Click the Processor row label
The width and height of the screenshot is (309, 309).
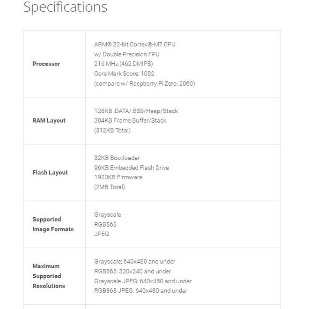click(46, 64)
